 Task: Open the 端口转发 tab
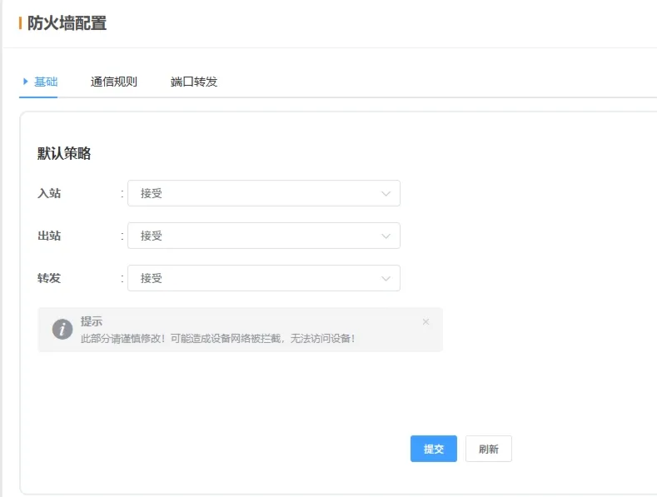pyautogui.click(x=194, y=82)
